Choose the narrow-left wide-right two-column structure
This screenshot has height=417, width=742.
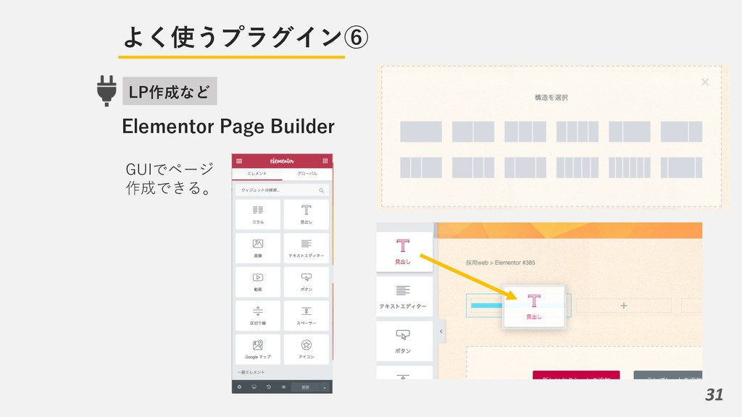[630, 132]
